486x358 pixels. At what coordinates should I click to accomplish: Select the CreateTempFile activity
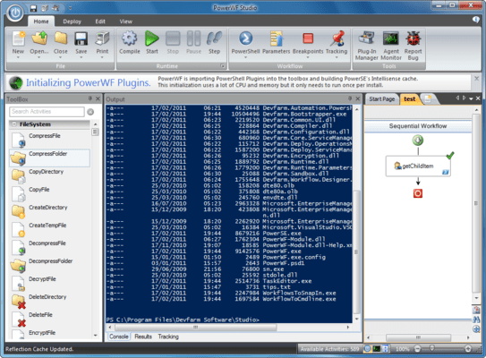click(49, 229)
